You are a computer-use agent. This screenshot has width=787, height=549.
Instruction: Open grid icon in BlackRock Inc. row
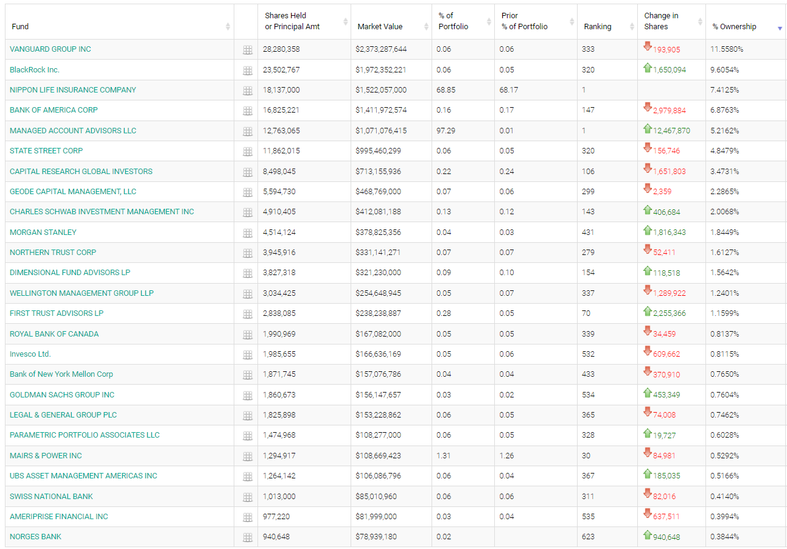click(x=247, y=71)
